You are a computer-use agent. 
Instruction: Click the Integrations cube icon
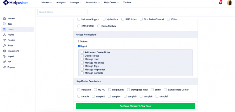(x=4, y=51)
